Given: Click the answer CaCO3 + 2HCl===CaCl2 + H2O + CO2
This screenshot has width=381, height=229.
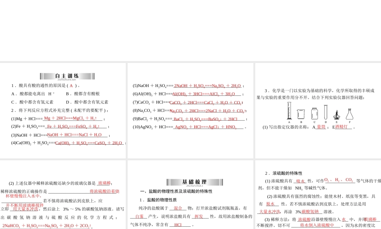Looking at the screenshot, I should (206, 103).
